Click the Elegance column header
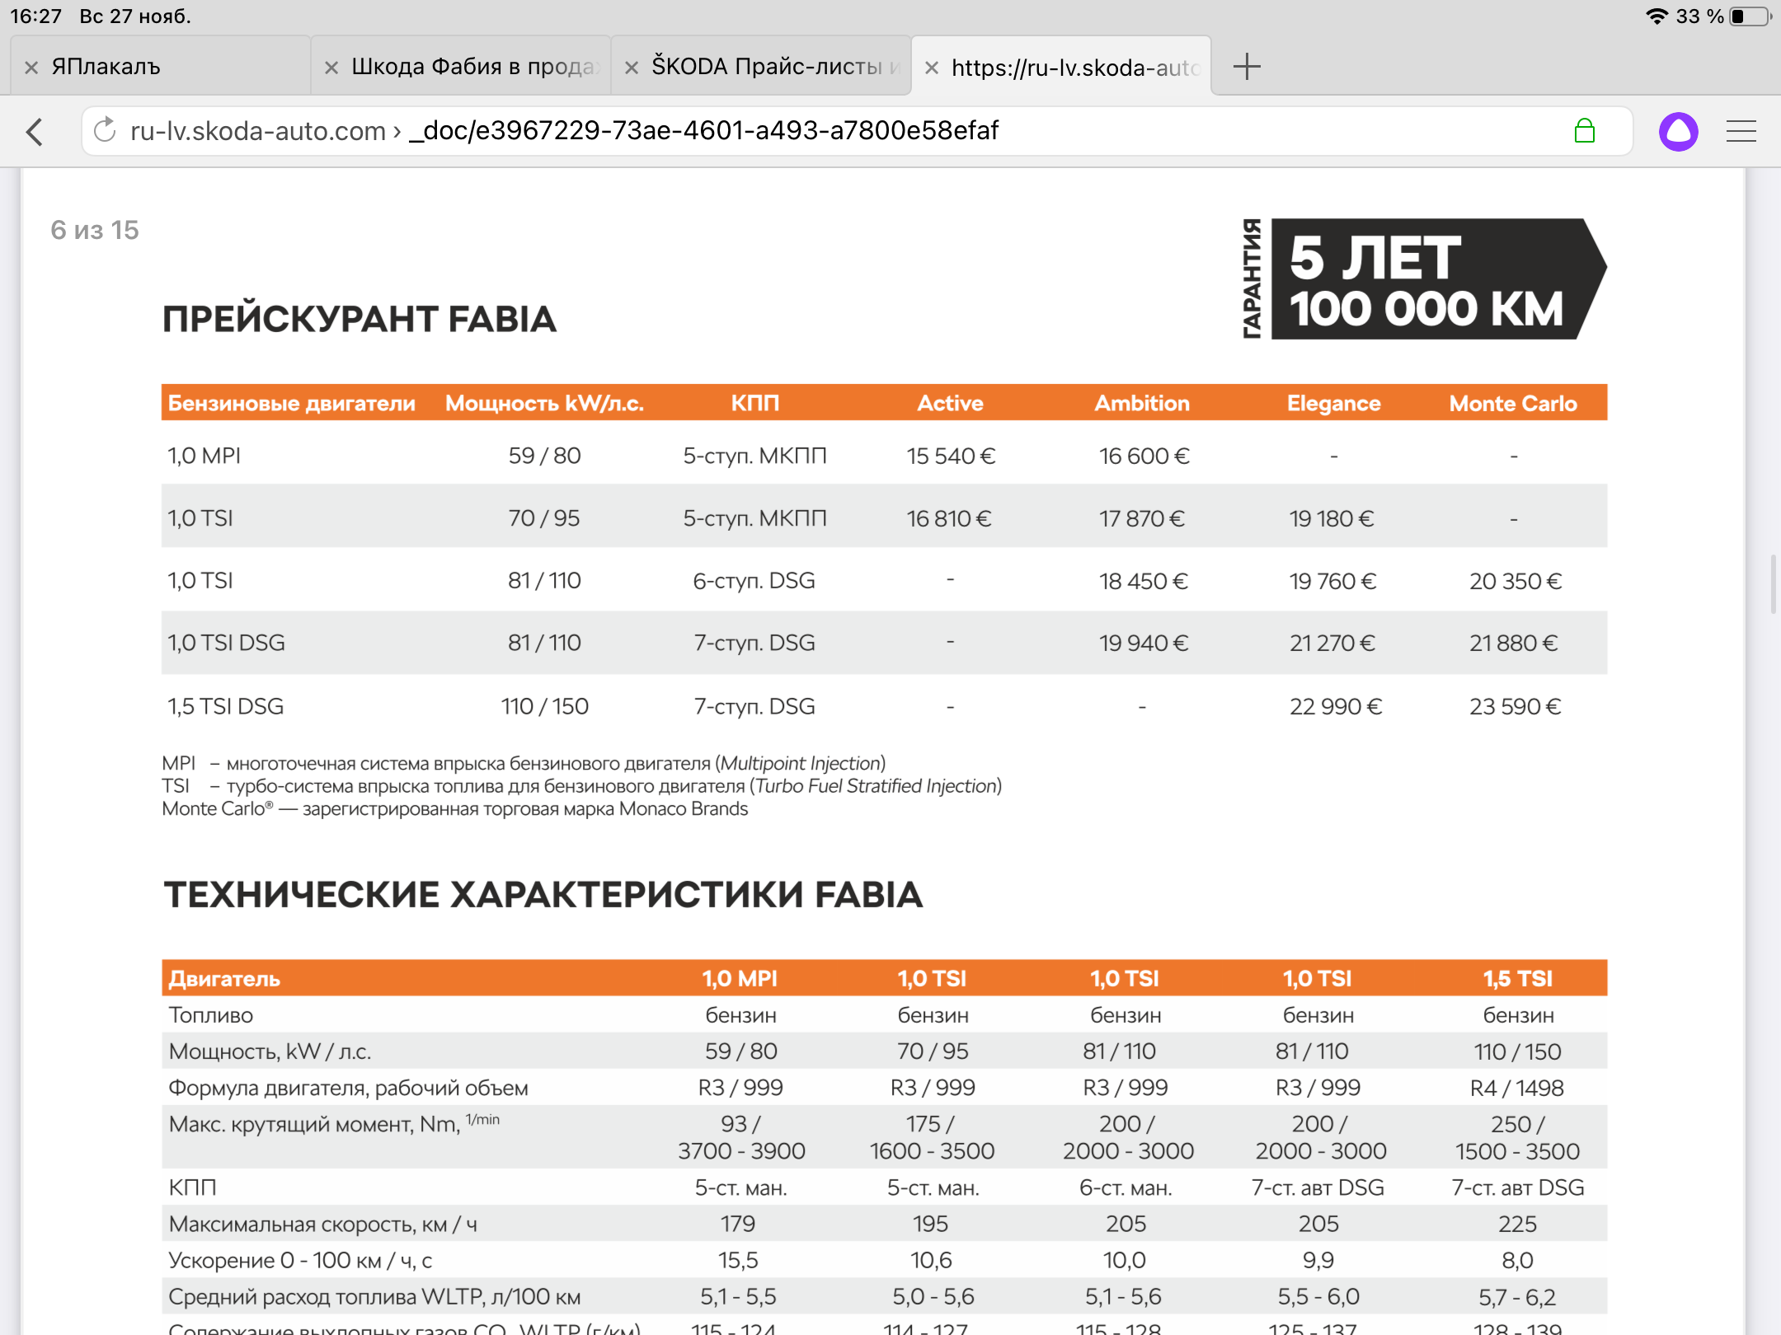This screenshot has height=1335, width=1781. [x=1333, y=403]
